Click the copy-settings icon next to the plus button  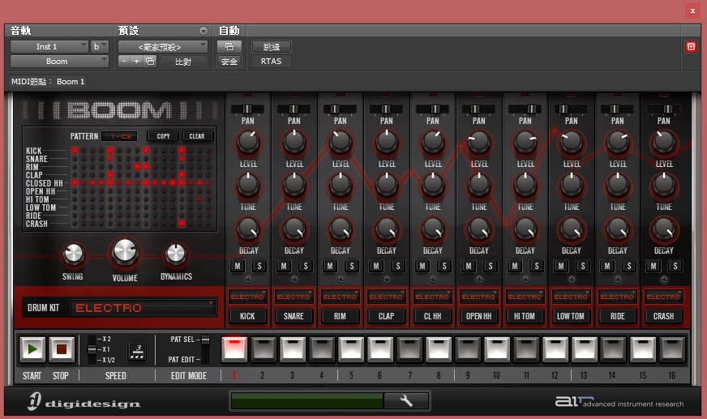point(150,62)
